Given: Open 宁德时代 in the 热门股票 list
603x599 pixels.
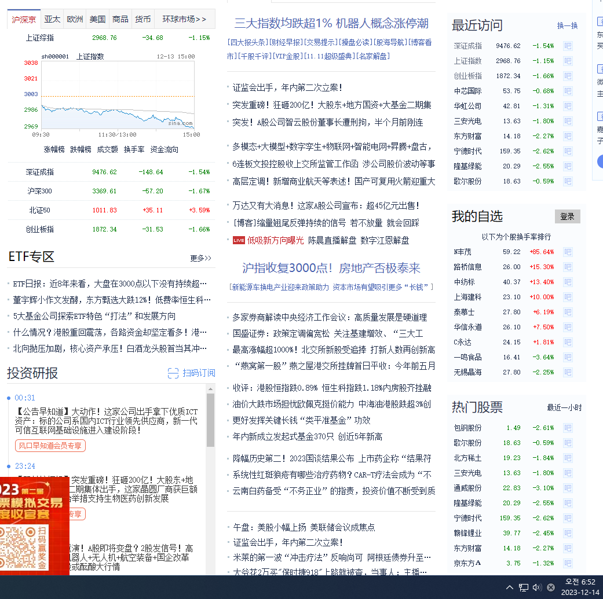Looking at the screenshot, I should [467, 519].
